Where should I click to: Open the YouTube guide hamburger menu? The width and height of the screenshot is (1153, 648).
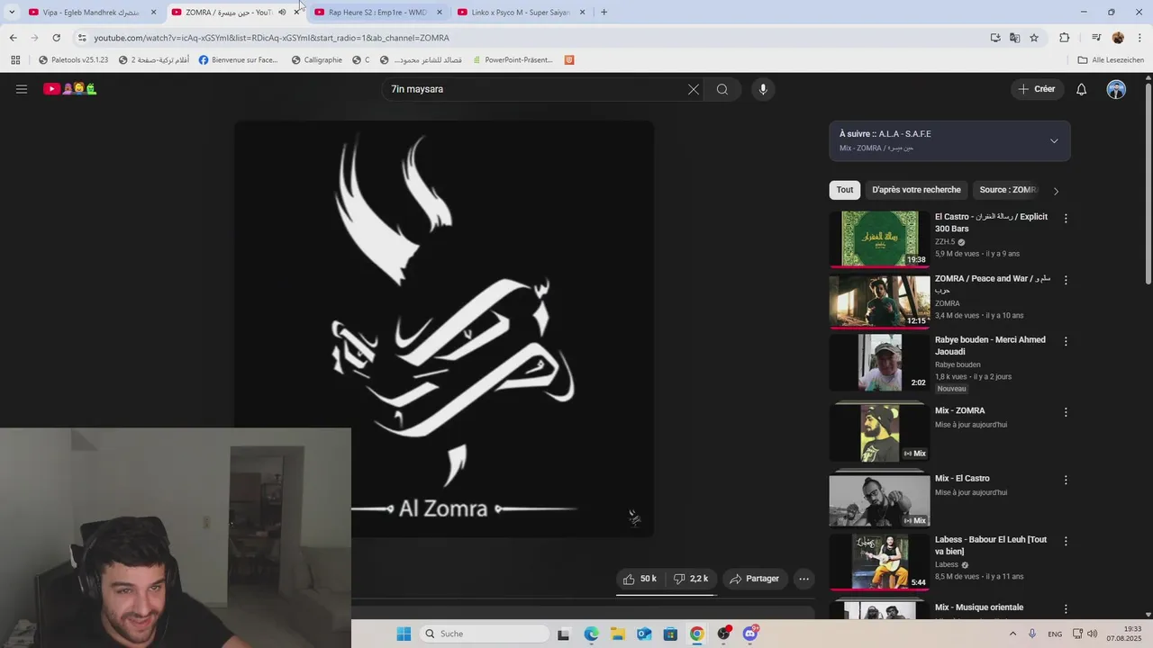click(x=22, y=89)
